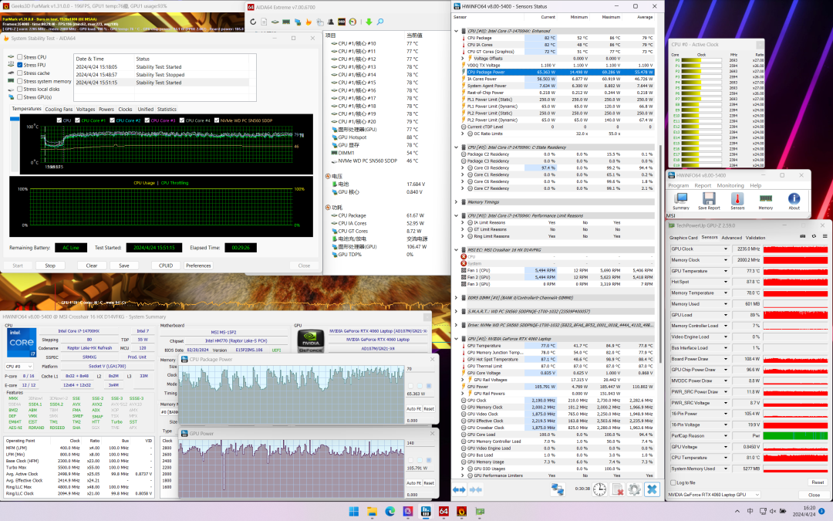Click the Sensors thermometer icon

point(737,199)
